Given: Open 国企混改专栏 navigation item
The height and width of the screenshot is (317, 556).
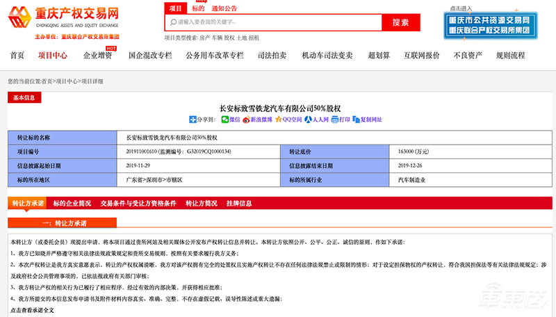Looking at the screenshot, I should [150, 56].
